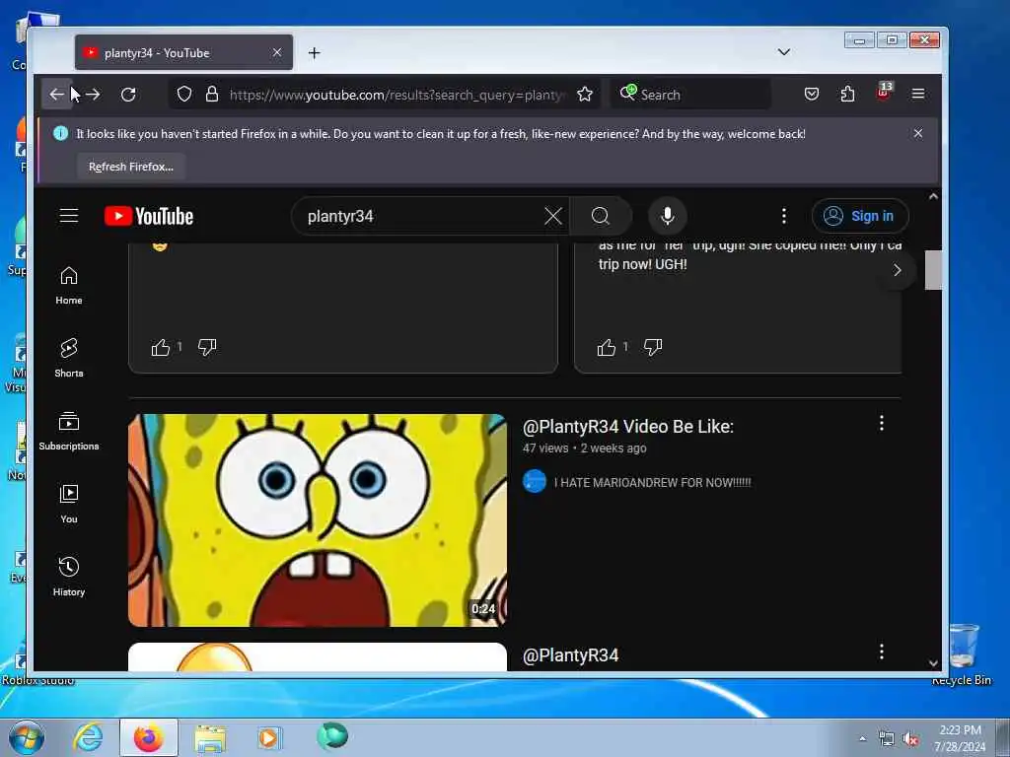Open Save to Pocket icon

(812, 94)
